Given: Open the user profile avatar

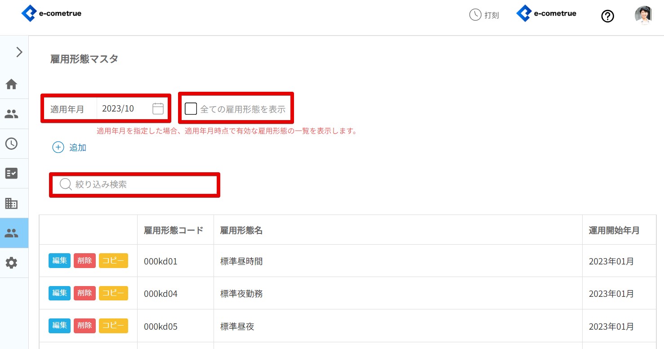Looking at the screenshot, I should (x=643, y=15).
